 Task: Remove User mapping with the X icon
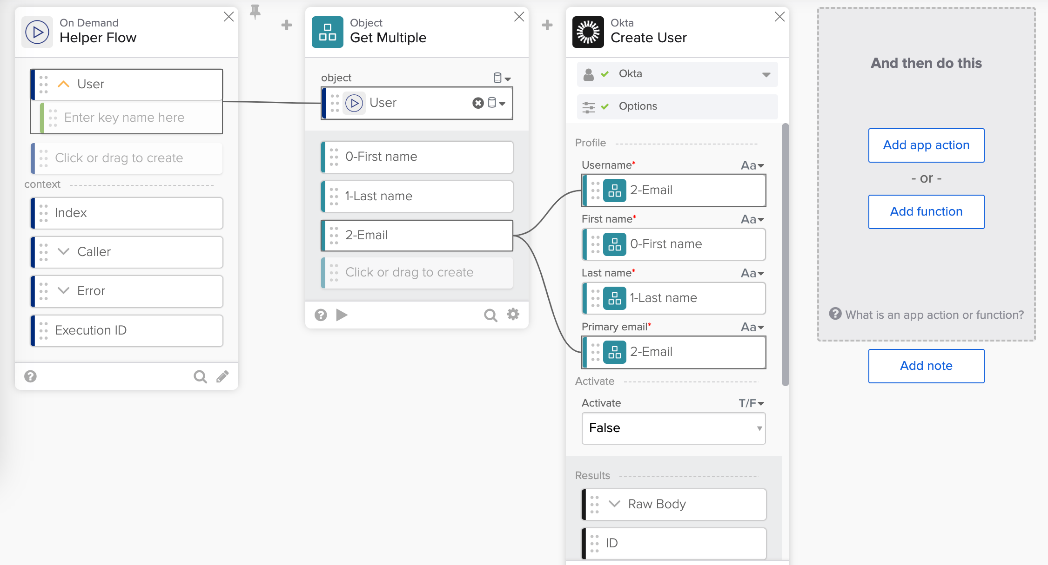[x=478, y=103]
